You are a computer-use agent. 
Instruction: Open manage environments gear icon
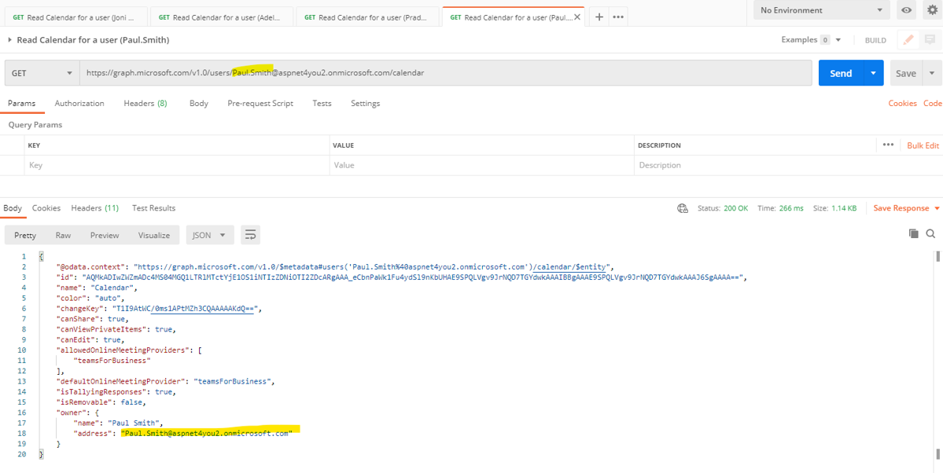point(933,10)
